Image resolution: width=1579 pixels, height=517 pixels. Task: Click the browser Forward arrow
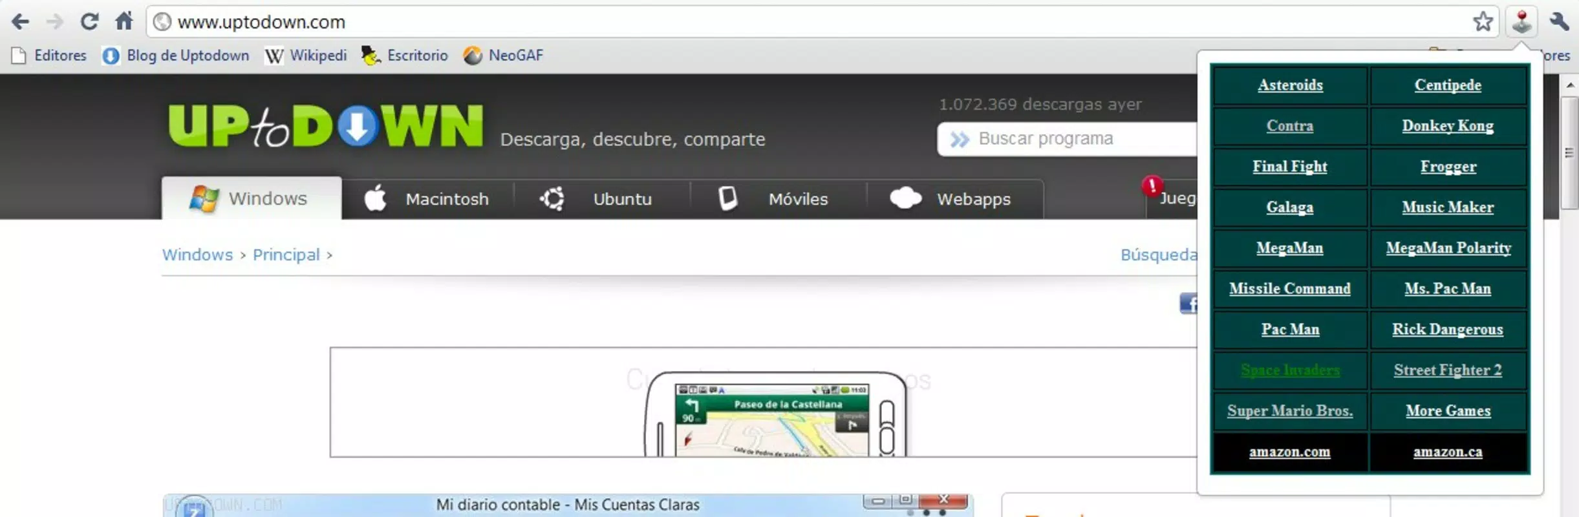pyautogui.click(x=55, y=22)
